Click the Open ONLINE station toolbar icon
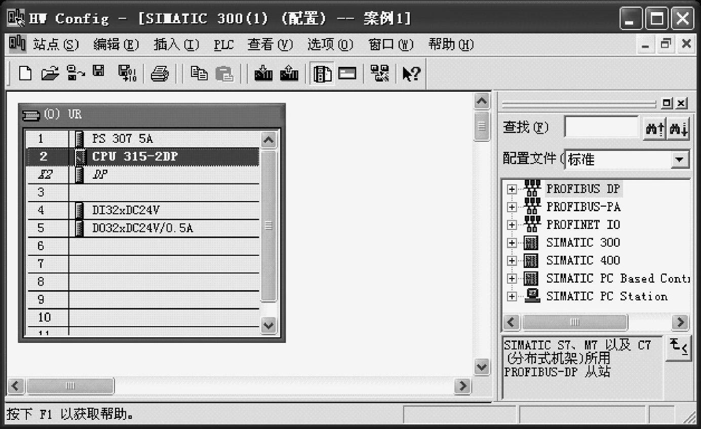This screenshot has width=701, height=429. (x=76, y=73)
